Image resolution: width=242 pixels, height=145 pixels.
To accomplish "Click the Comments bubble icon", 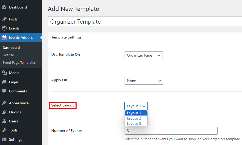I will tap(4, 91).
